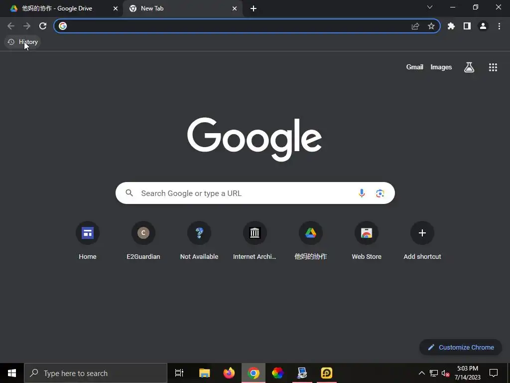The height and width of the screenshot is (383, 510).
Task: Toggle the side panel button
Action: tap(467, 26)
